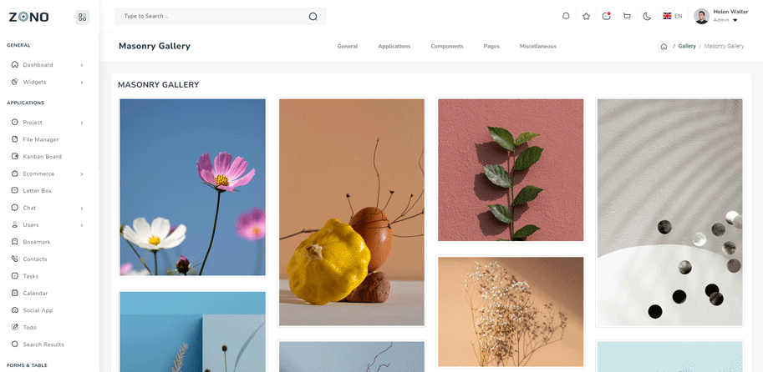Screen dimensions: 763x372
Task: Open the pink cosmos flower photo
Action: (x=192, y=187)
